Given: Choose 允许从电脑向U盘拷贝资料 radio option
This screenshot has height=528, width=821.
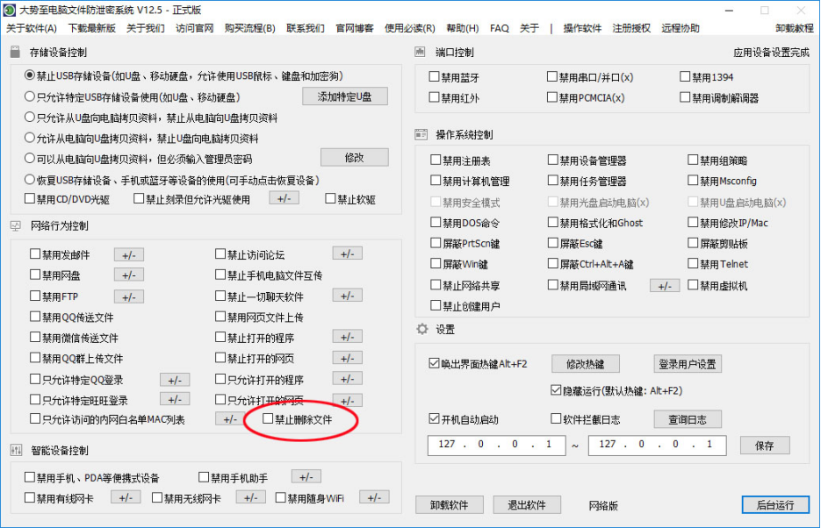Looking at the screenshot, I should (x=30, y=138).
